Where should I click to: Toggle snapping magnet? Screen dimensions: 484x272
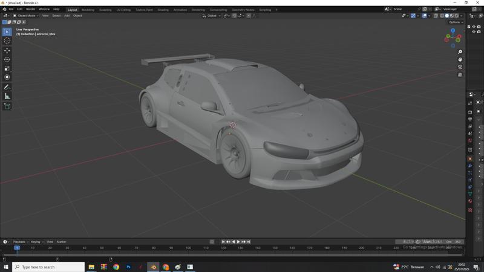tap(234, 16)
